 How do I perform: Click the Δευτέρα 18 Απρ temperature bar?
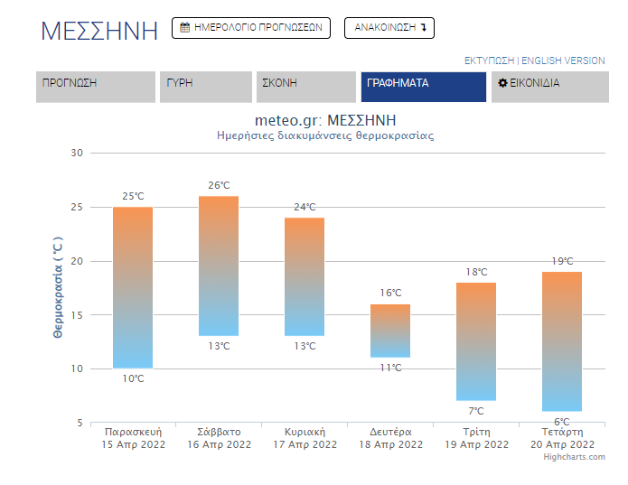pos(390,331)
